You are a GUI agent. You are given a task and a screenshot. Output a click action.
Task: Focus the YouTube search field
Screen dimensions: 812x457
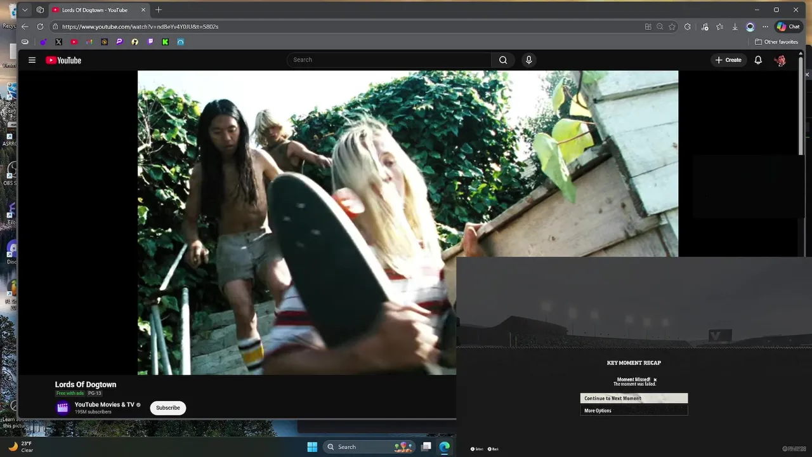pyautogui.click(x=389, y=60)
